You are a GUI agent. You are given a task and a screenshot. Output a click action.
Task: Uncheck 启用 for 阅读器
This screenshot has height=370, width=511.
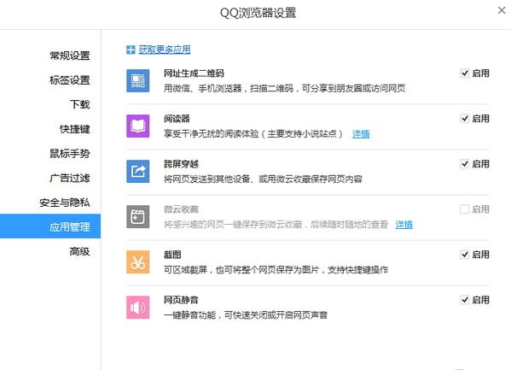click(x=464, y=119)
